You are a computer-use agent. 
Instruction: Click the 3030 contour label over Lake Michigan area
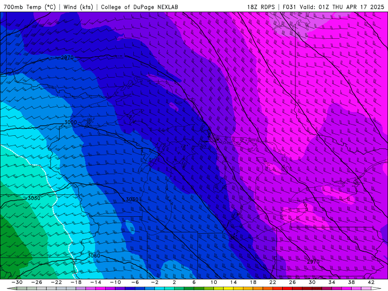point(132,199)
